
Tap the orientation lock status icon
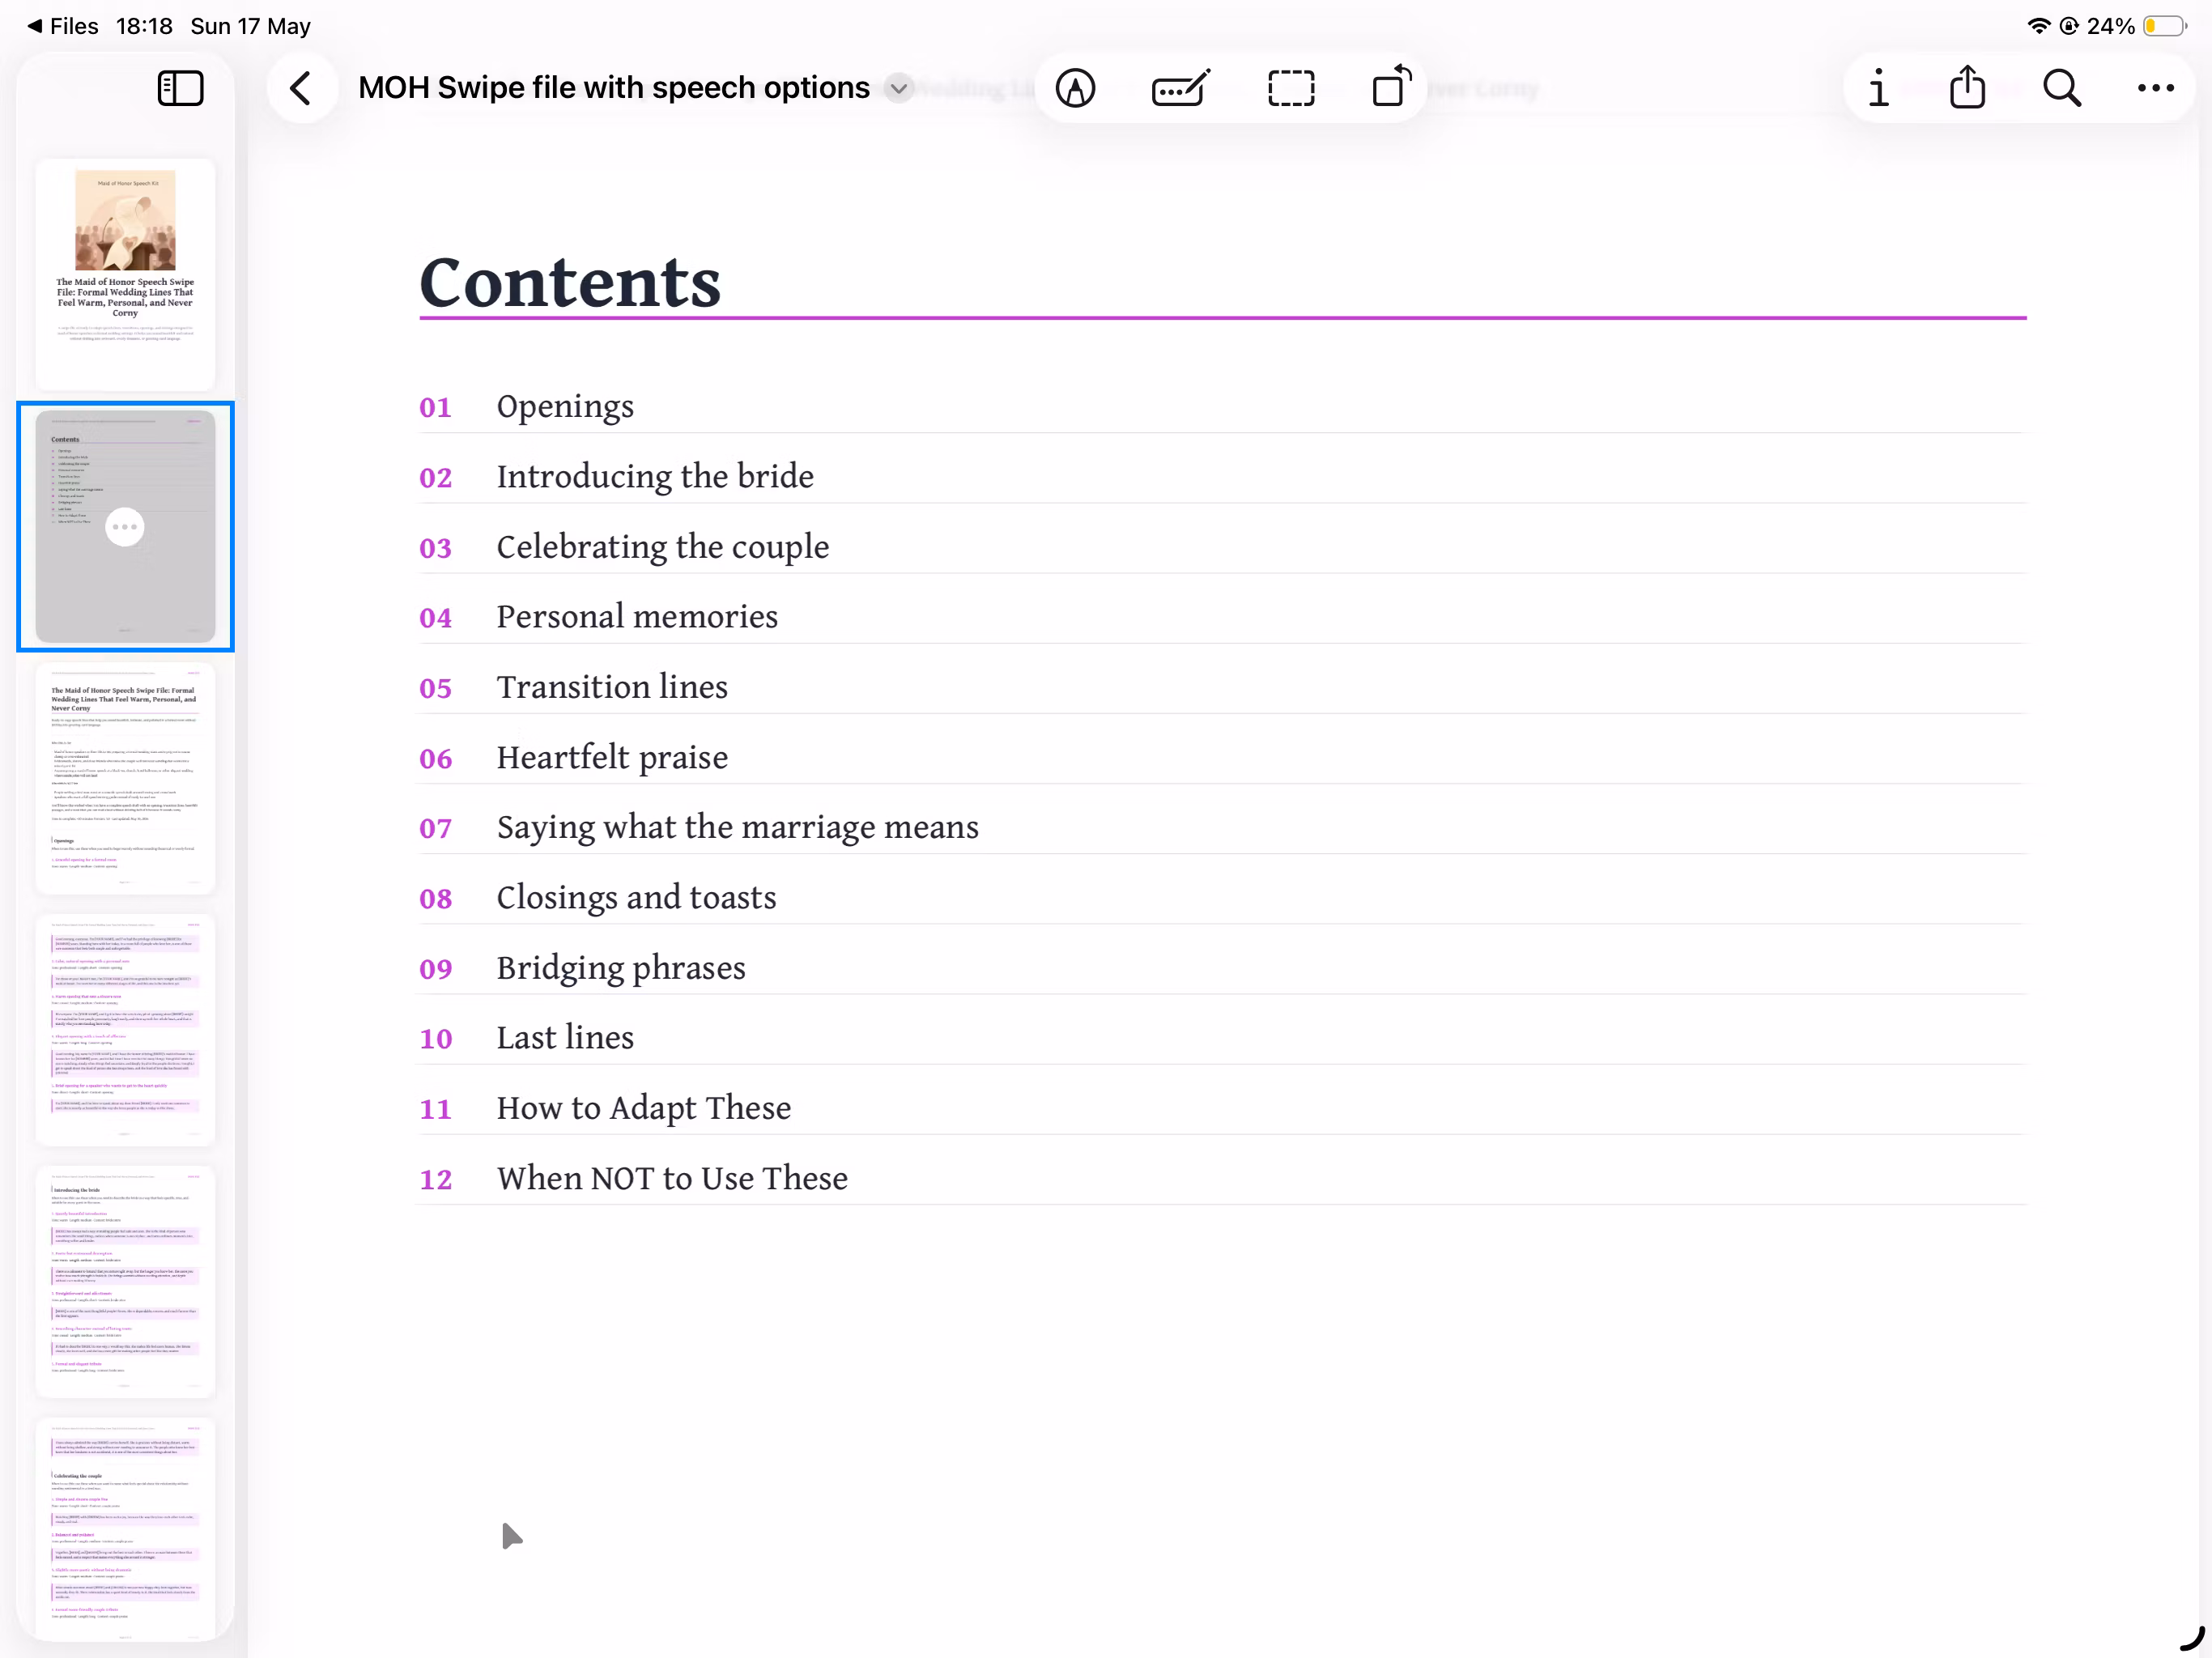[2069, 26]
